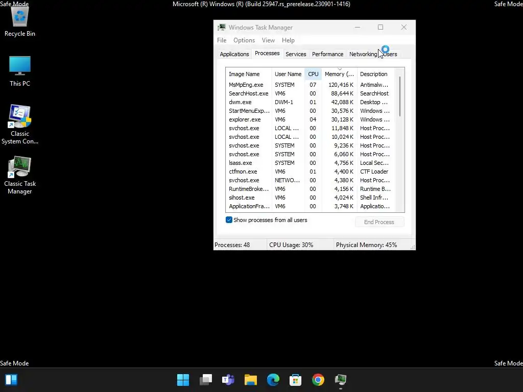Select the ApplicationFra... process row
This screenshot has height=392, width=523.
coord(310,206)
